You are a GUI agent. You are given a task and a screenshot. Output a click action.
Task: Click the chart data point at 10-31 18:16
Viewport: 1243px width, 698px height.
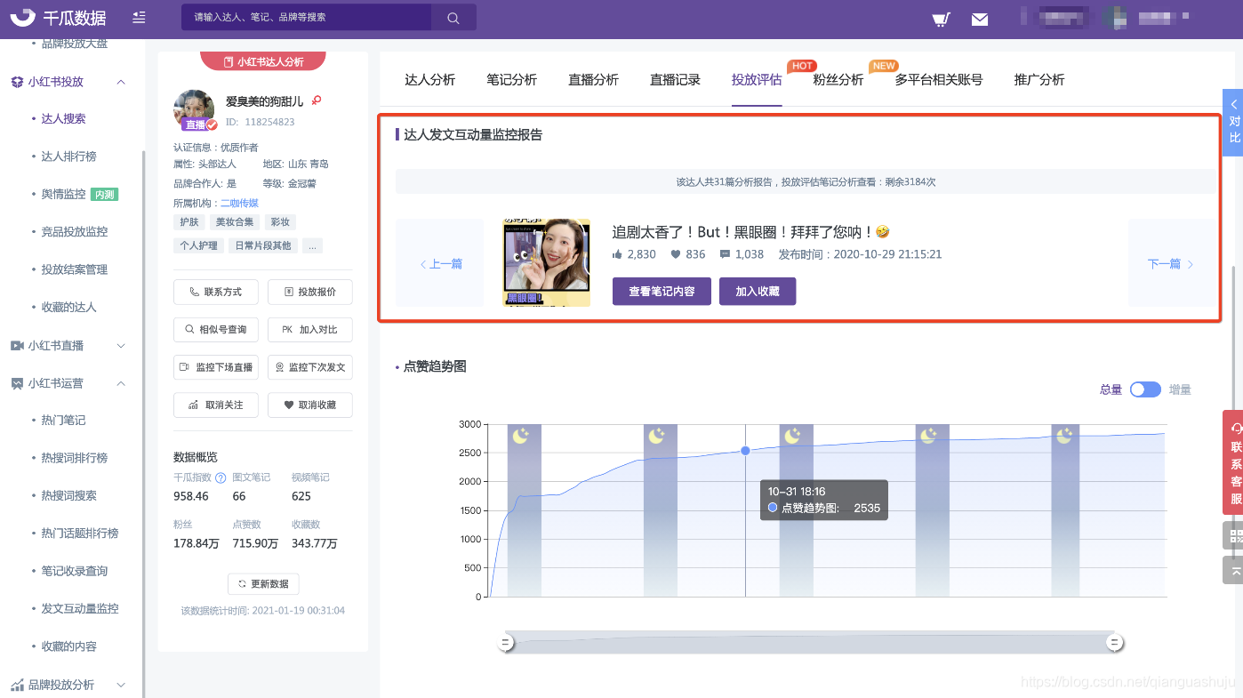[x=745, y=451]
